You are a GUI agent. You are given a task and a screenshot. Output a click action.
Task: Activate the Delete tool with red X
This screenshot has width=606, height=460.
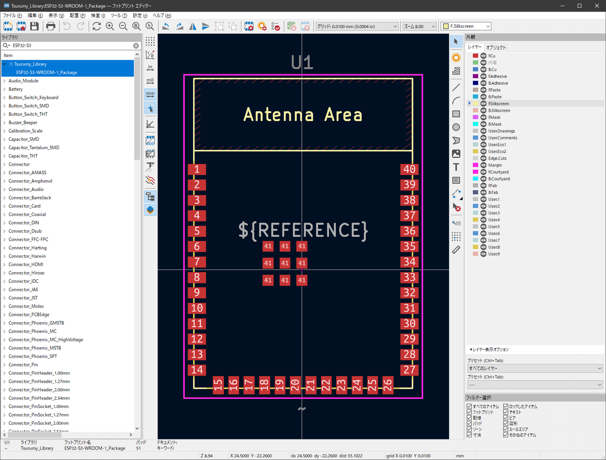tap(456, 207)
